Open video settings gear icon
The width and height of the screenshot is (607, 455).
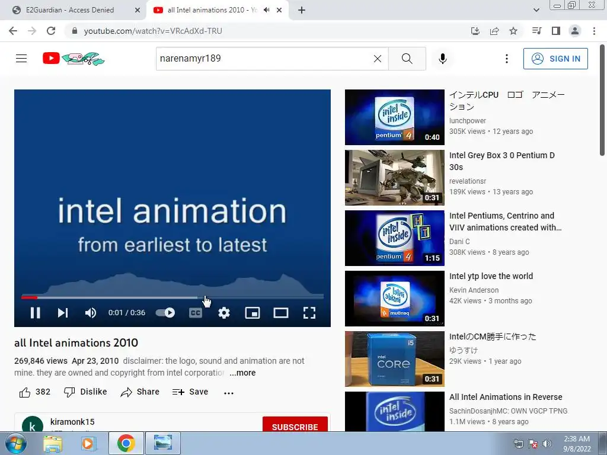click(x=223, y=313)
